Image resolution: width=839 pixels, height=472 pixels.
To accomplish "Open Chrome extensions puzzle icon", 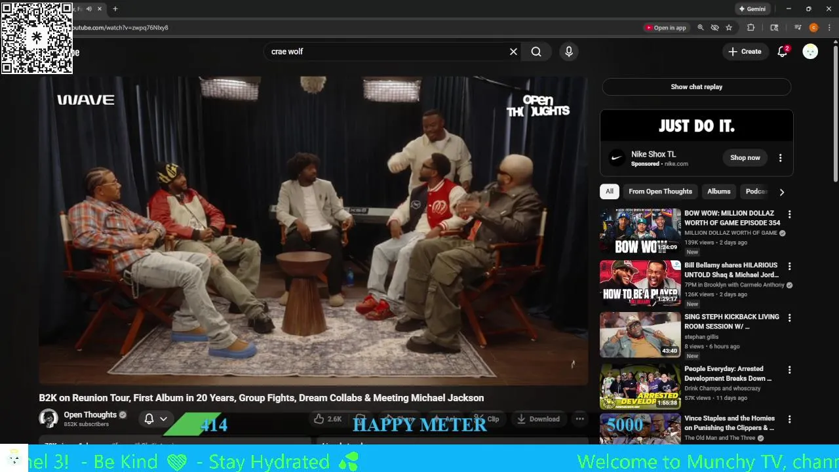I will click(x=751, y=28).
